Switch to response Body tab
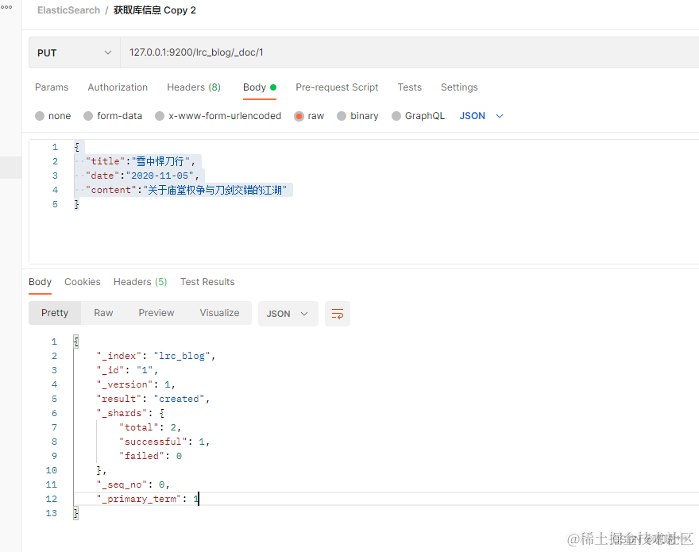Image resolution: width=699 pixels, height=552 pixels. (x=41, y=282)
